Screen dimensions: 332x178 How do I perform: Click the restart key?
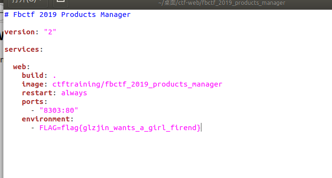coord(37,93)
